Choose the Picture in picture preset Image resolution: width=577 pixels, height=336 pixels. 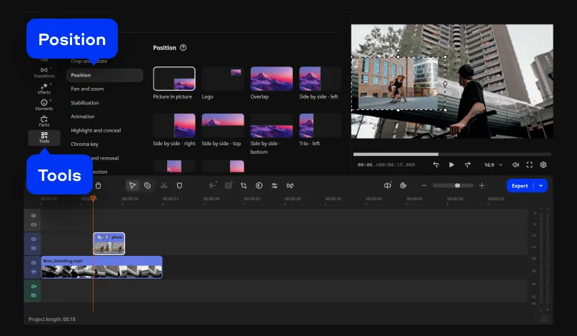[174, 79]
